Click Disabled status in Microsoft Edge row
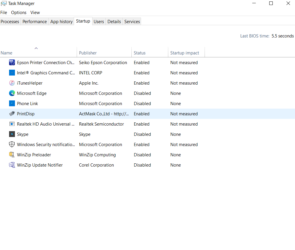295x250 pixels. tap(142, 93)
